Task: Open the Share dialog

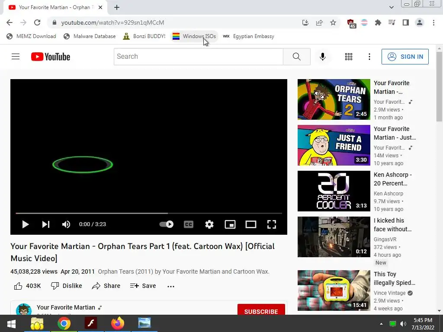Action: click(x=106, y=286)
